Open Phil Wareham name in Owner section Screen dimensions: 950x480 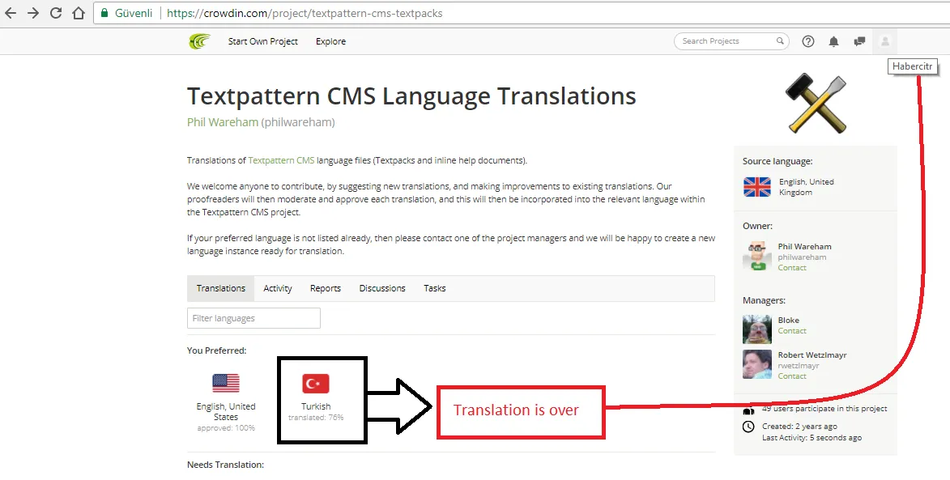tap(804, 246)
